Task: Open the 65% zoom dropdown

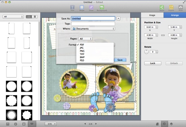Action: click(x=50, y=124)
